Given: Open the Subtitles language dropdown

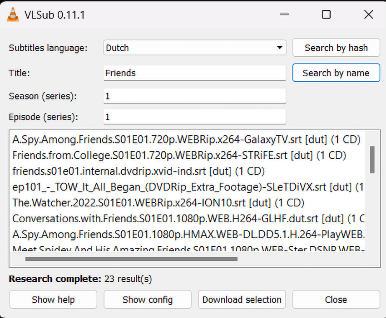Looking at the screenshot, I should click(195, 48).
